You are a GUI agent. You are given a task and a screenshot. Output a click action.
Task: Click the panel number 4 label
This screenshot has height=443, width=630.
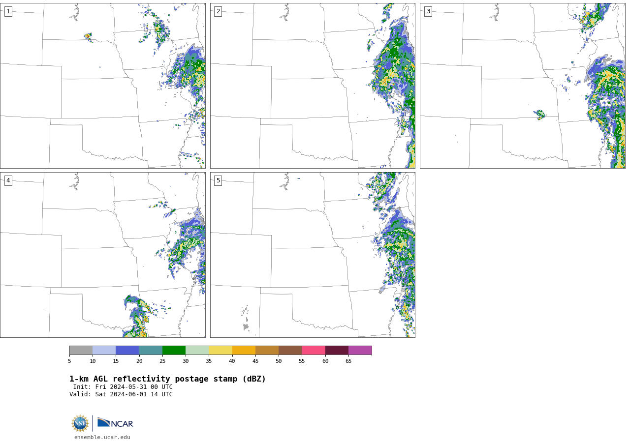pos(8,180)
